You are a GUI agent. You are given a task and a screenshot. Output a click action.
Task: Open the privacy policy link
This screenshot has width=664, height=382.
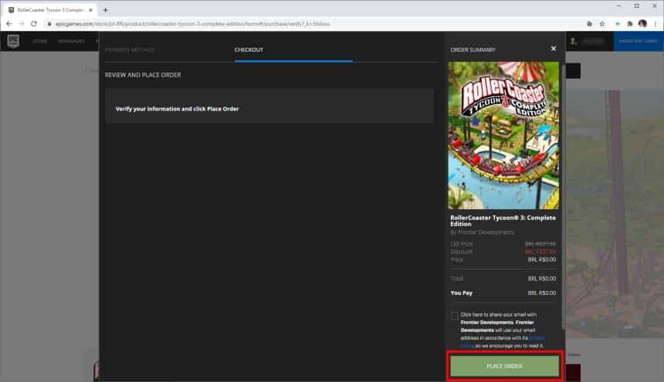537,338
